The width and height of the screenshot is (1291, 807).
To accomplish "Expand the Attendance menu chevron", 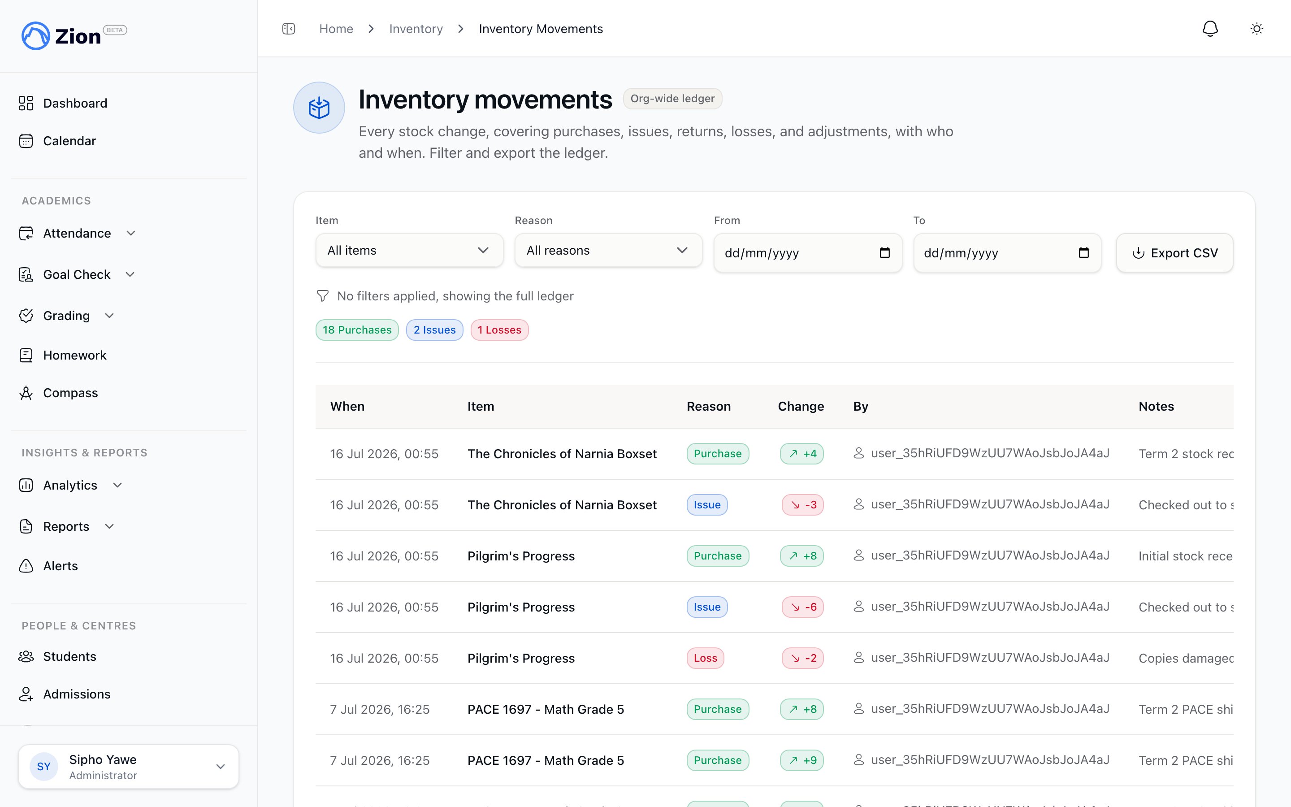I will pos(131,233).
